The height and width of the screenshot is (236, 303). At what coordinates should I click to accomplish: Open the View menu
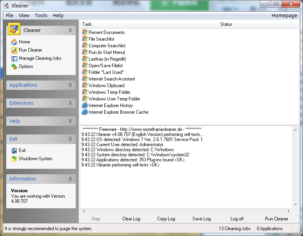(24, 15)
